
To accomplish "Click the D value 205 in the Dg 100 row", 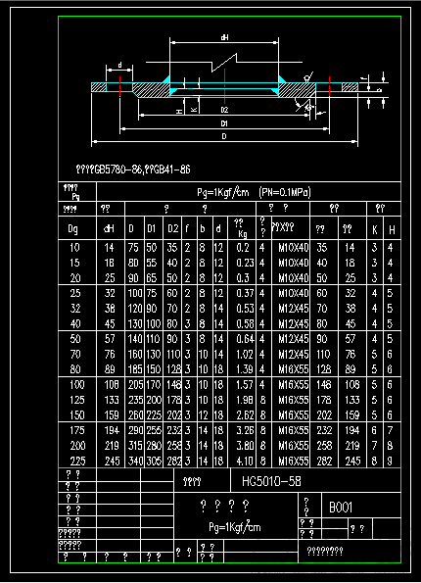I will (x=135, y=385).
